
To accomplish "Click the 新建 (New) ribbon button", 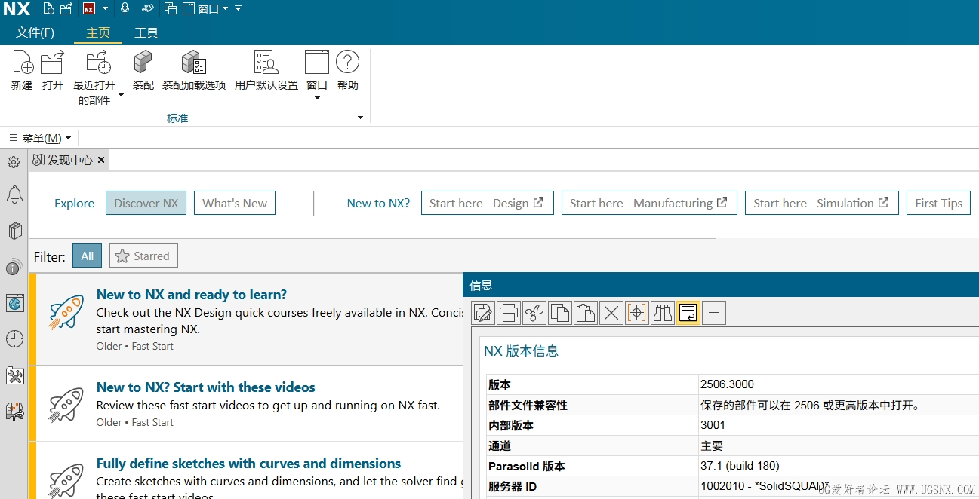I will pyautogui.click(x=22, y=71).
